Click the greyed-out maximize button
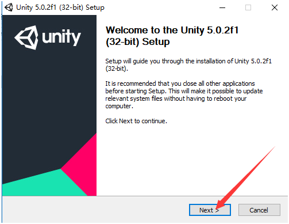Image resolution: width=289 pixels, height=224 pixels. pyautogui.click(x=248, y=7)
